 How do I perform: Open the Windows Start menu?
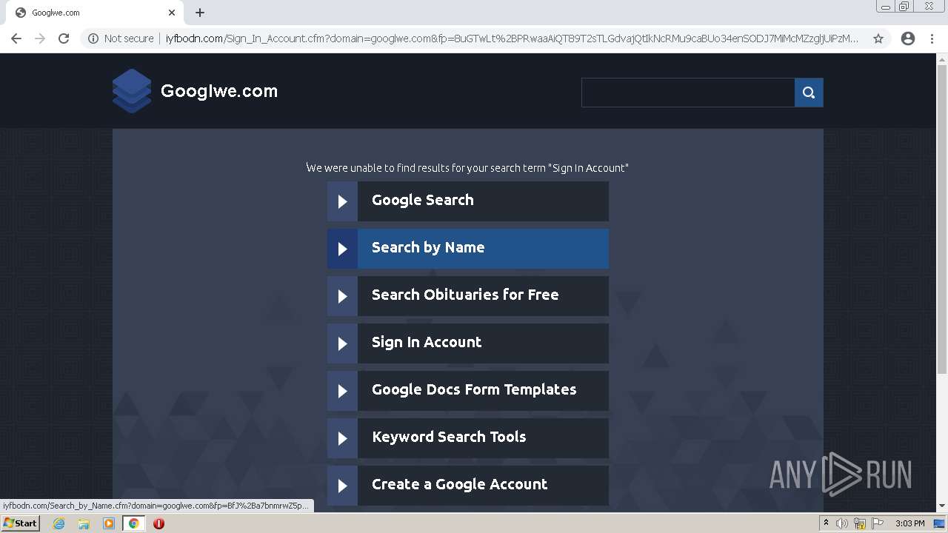tap(20, 523)
